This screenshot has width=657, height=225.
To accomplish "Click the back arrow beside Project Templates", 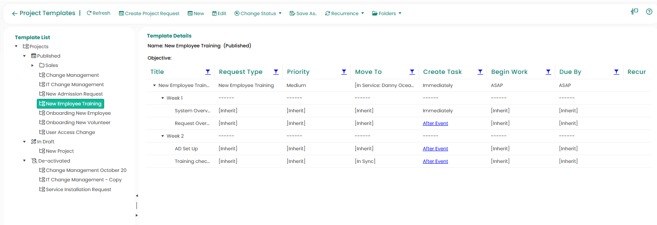I will tap(15, 13).
